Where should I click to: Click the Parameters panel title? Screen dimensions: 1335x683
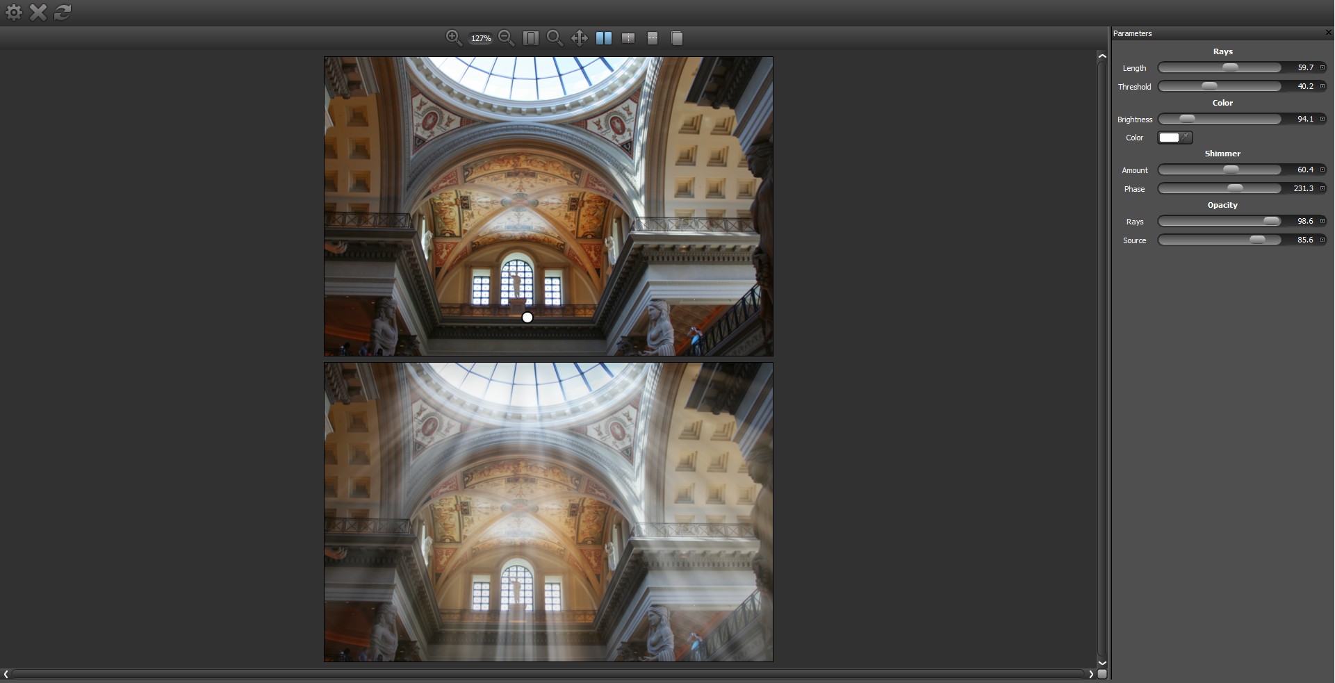[1132, 33]
